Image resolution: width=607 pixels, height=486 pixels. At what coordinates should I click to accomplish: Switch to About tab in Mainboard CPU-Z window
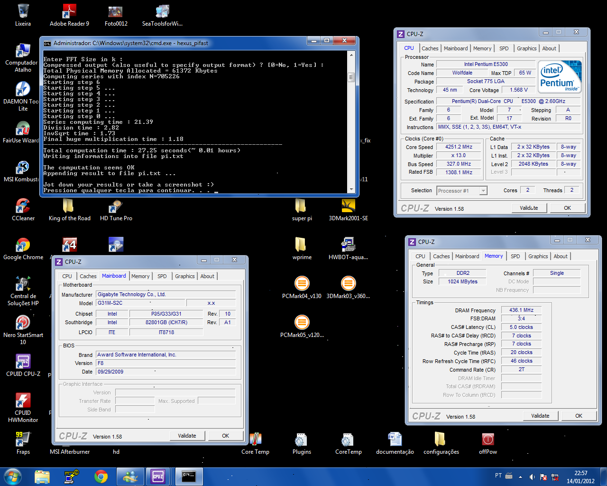click(x=207, y=276)
